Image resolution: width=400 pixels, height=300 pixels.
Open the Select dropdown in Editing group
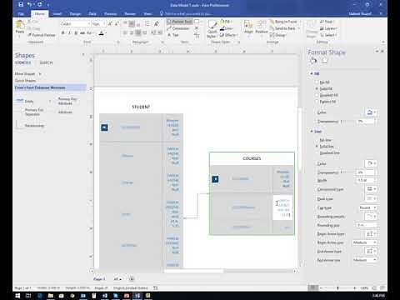[328, 35]
